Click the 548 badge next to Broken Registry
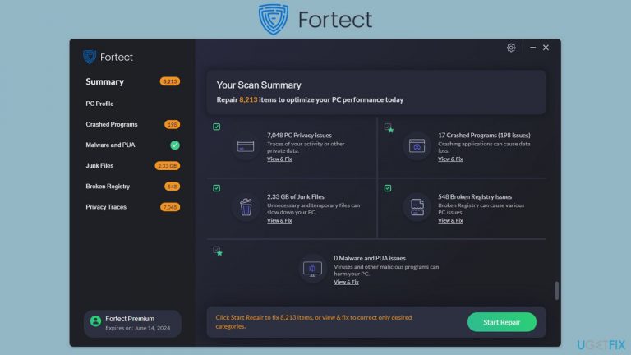This screenshot has width=631, height=355. pos(173,187)
